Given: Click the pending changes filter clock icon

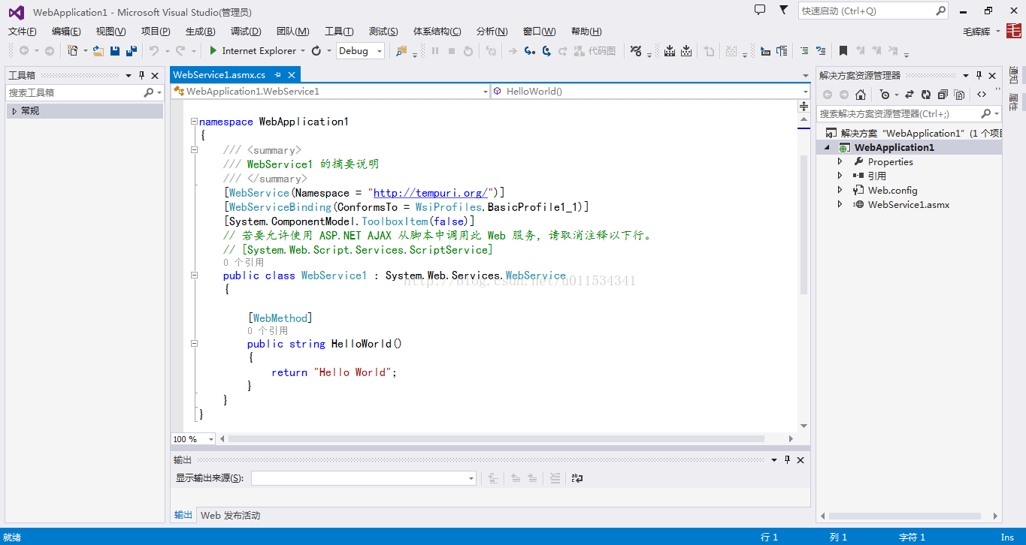Looking at the screenshot, I should pyautogui.click(x=884, y=95).
